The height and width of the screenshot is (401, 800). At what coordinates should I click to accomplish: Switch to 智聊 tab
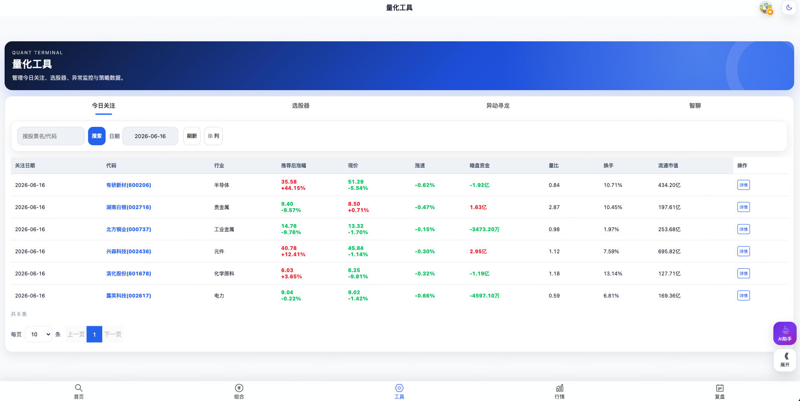(x=695, y=106)
